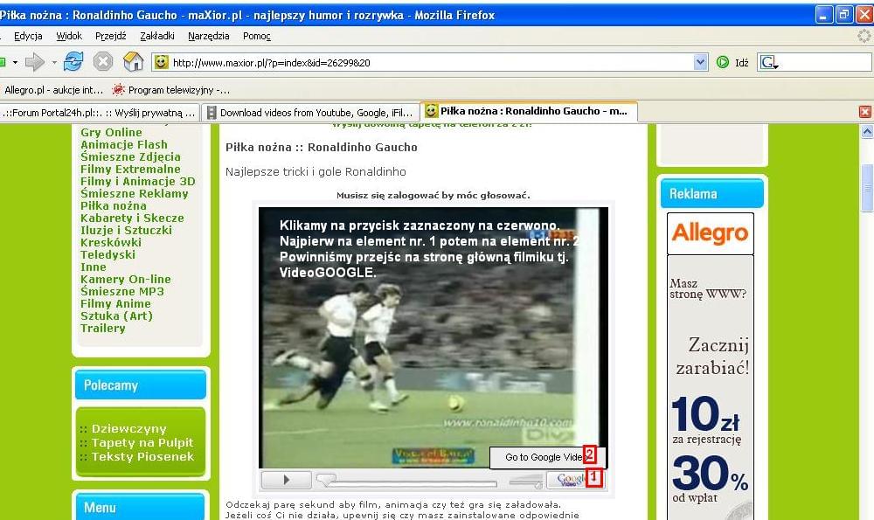
Task: Switch to the Download videos from Youtube tab
Action: click(x=310, y=113)
